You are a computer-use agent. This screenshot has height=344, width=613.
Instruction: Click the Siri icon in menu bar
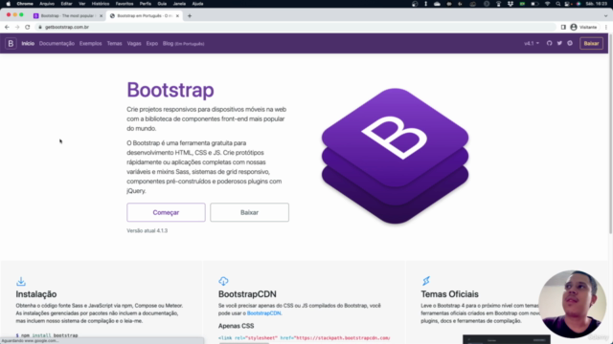579,4
